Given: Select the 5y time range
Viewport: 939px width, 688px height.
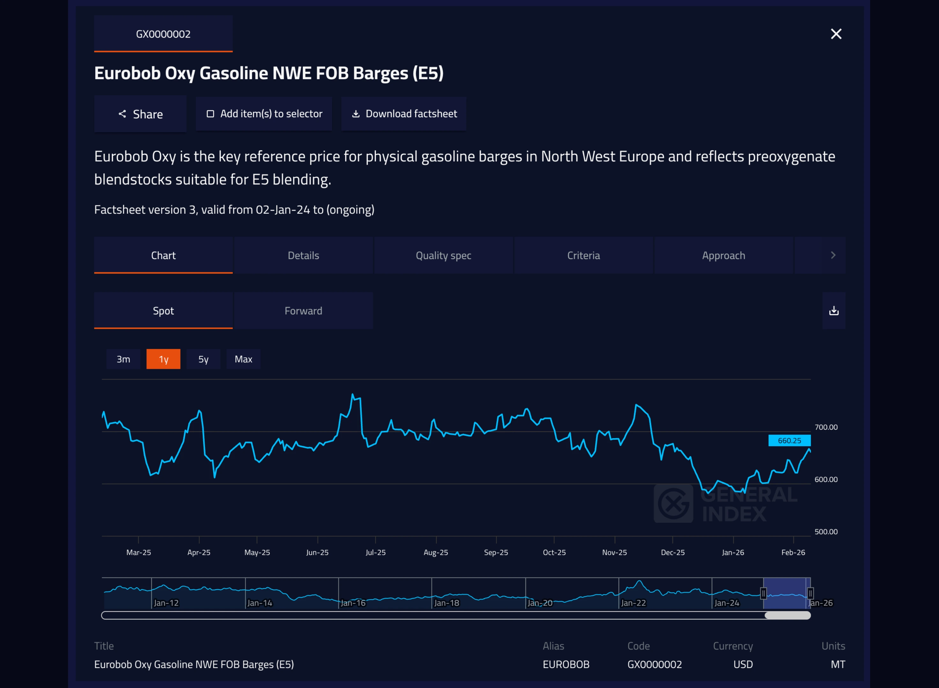Looking at the screenshot, I should pyautogui.click(x=203, y=359).
